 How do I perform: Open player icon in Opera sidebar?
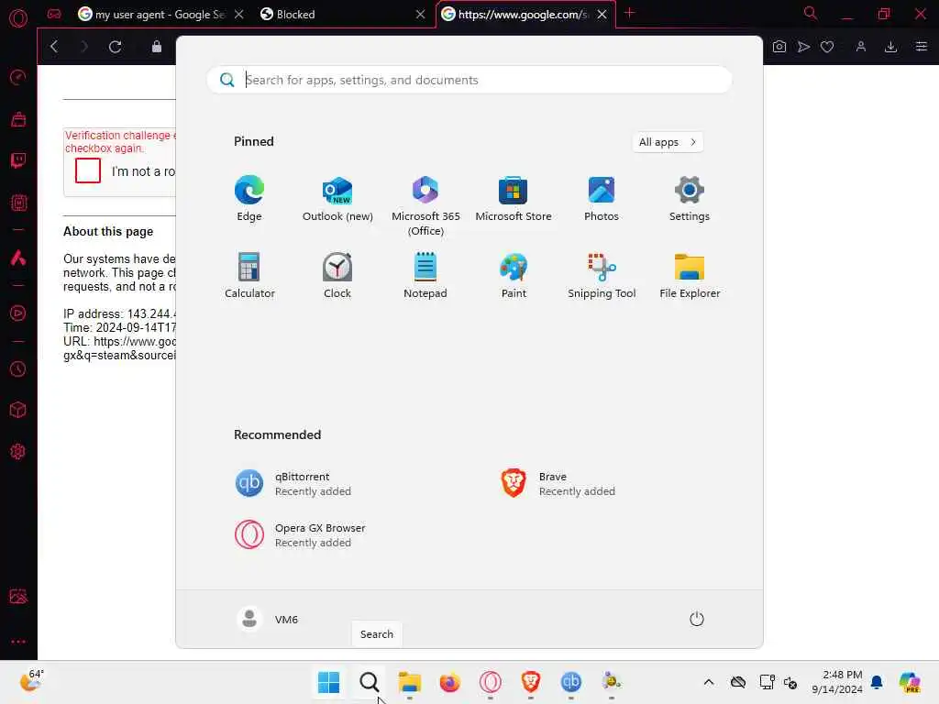(18, 313)
